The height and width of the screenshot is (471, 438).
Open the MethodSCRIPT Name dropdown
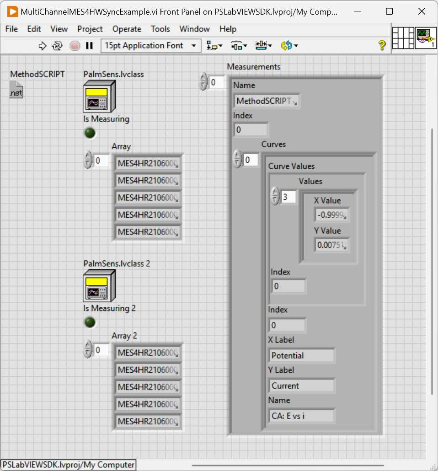click(267, 101)
